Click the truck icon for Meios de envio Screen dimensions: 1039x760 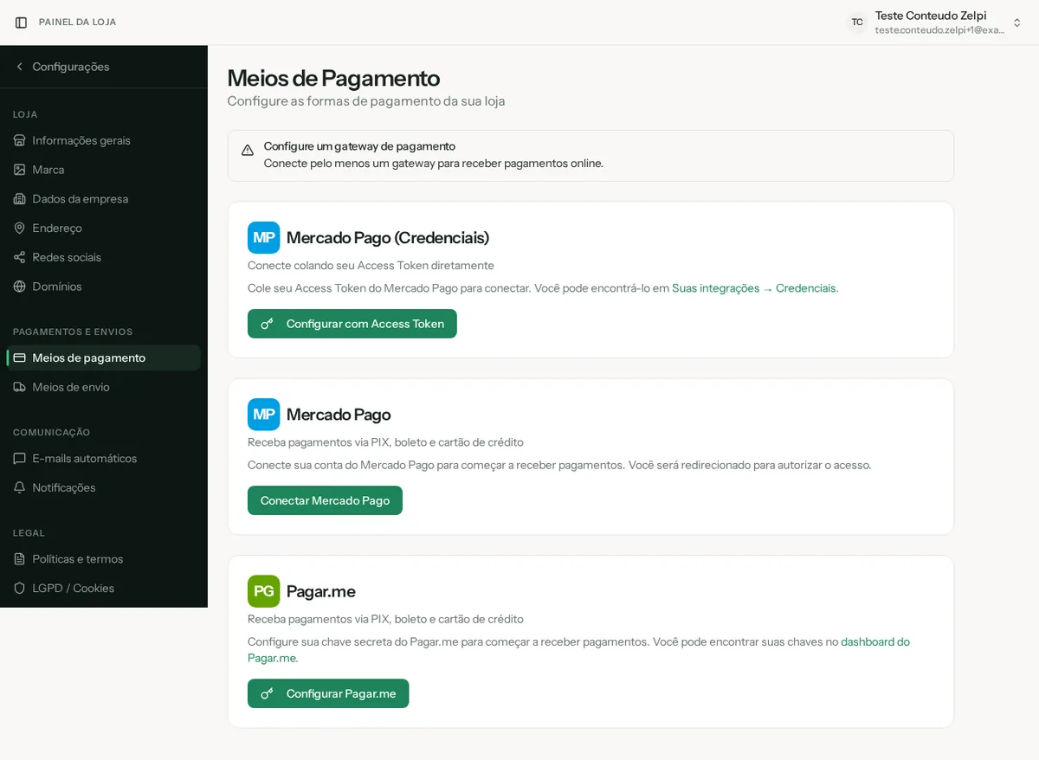20,387
